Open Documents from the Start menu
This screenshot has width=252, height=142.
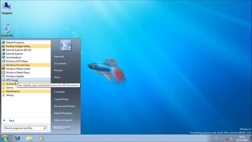coord(60,64)
